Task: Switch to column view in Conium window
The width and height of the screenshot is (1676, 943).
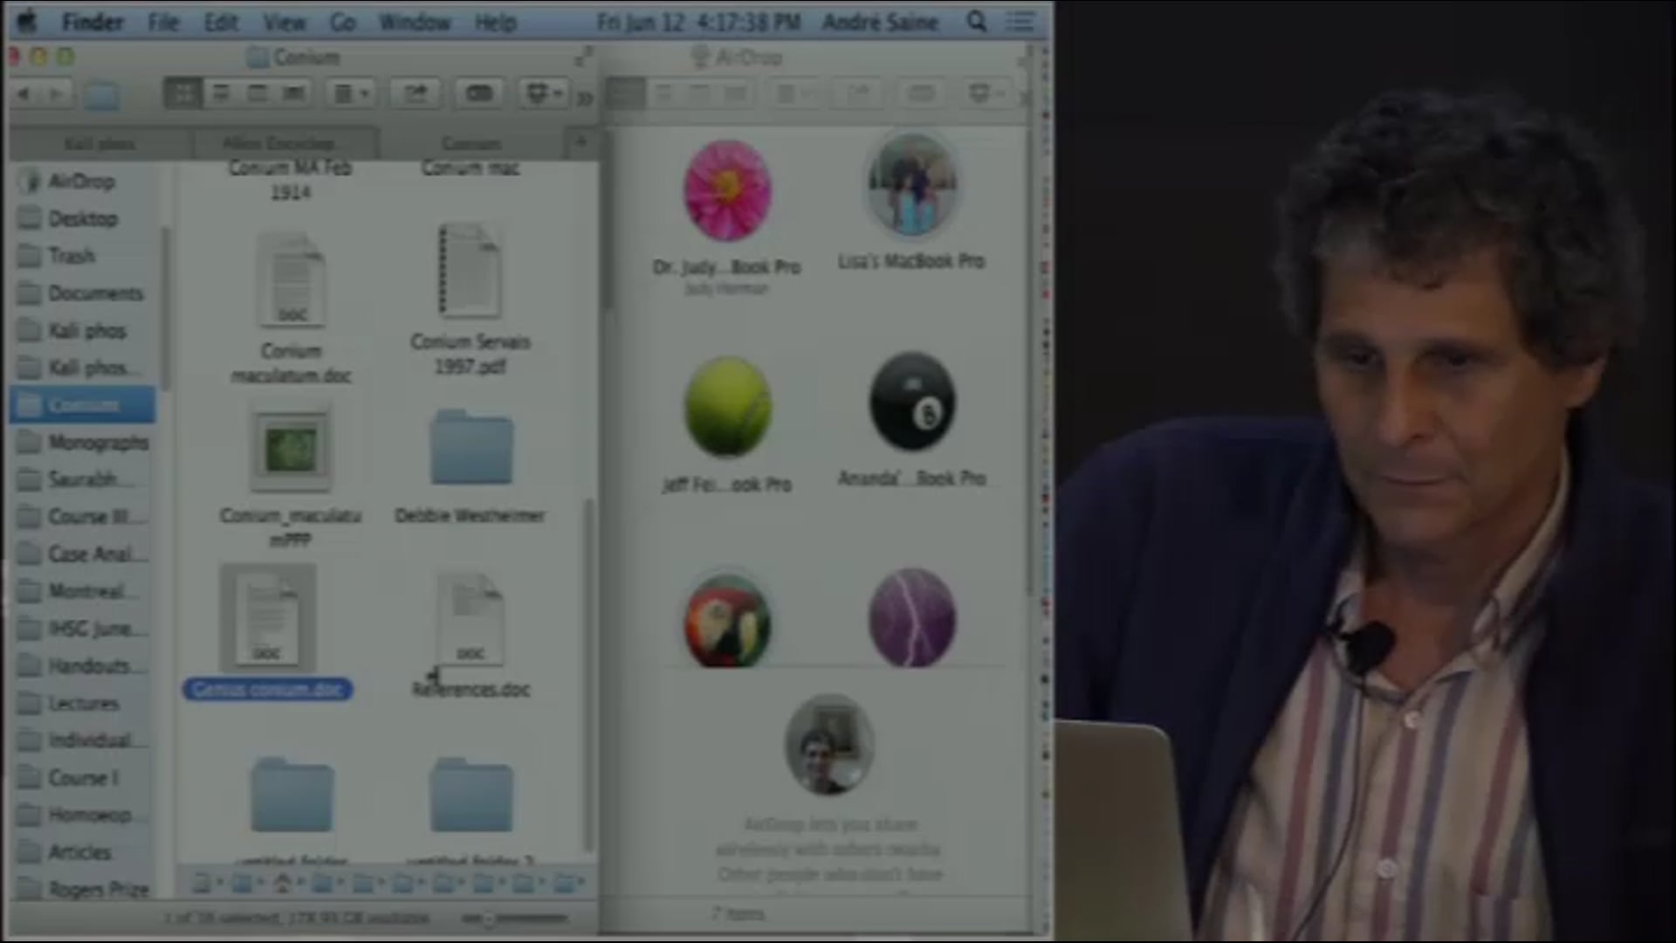Action: click(258, 93)
